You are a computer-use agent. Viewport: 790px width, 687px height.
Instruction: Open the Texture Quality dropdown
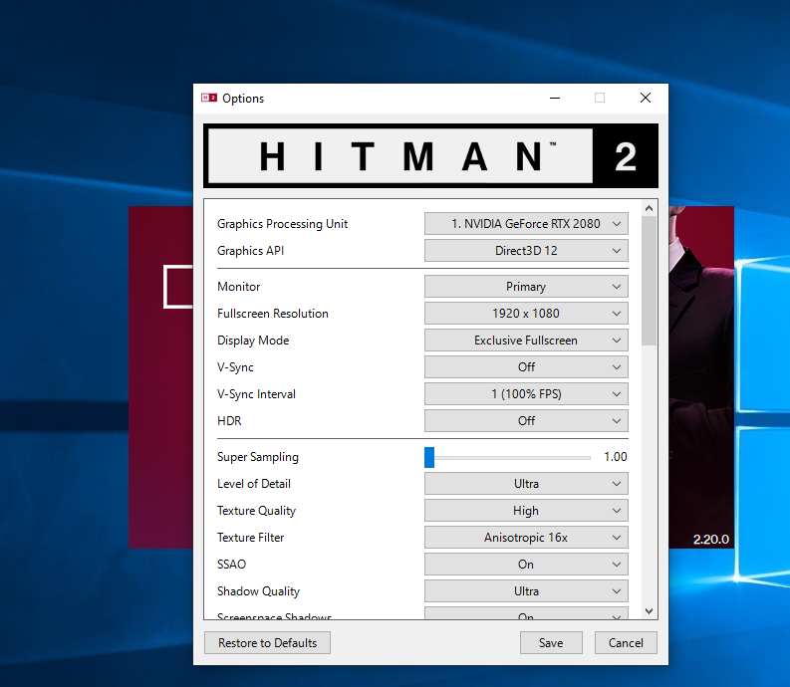[x=526, y=511]
